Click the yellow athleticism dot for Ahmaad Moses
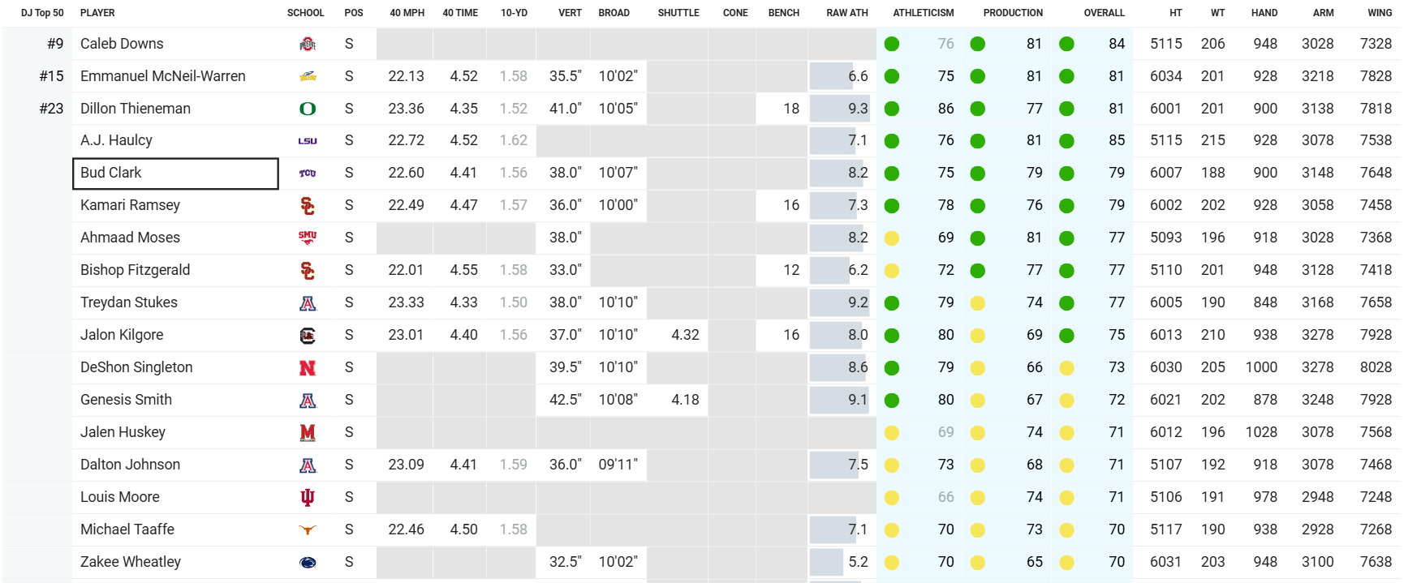The width and height of the screenshot is (1404, 583). click(891, 238)
